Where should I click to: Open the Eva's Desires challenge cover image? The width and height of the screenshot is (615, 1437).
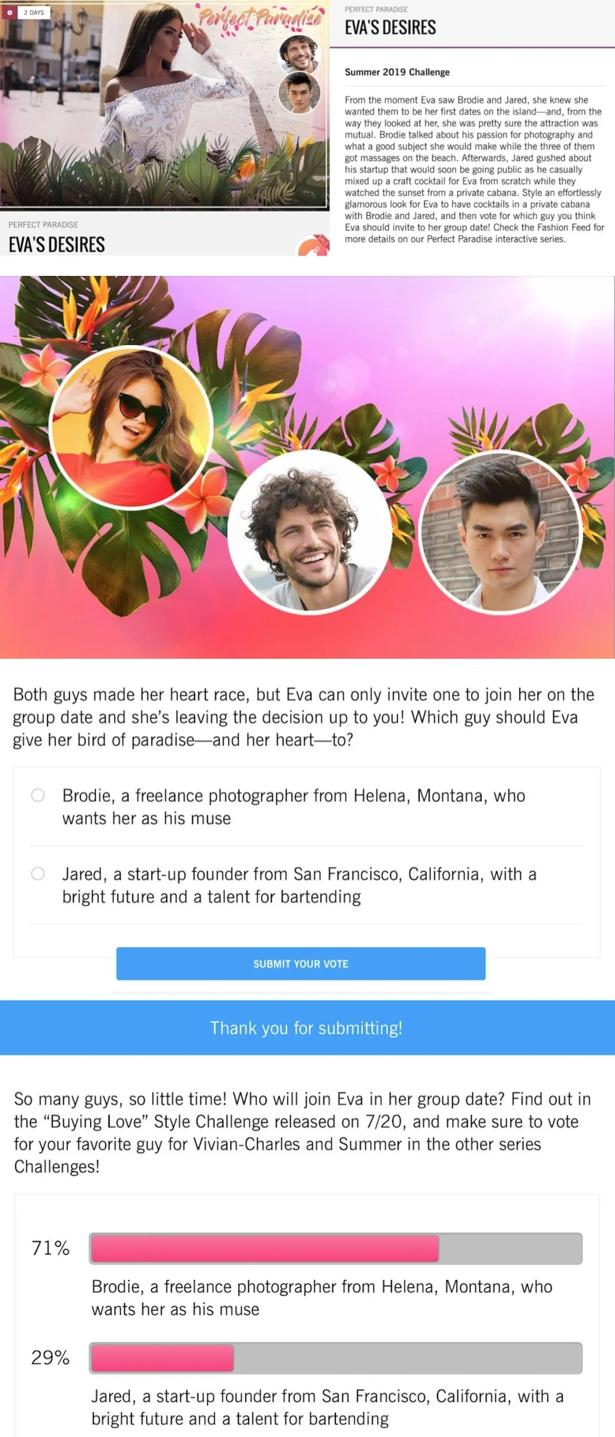click(165, 105)
